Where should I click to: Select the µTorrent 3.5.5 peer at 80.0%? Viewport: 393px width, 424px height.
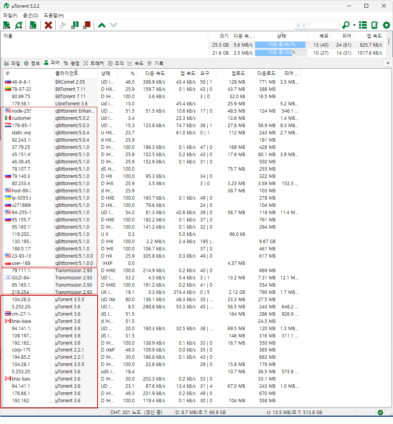pos(152,300)
